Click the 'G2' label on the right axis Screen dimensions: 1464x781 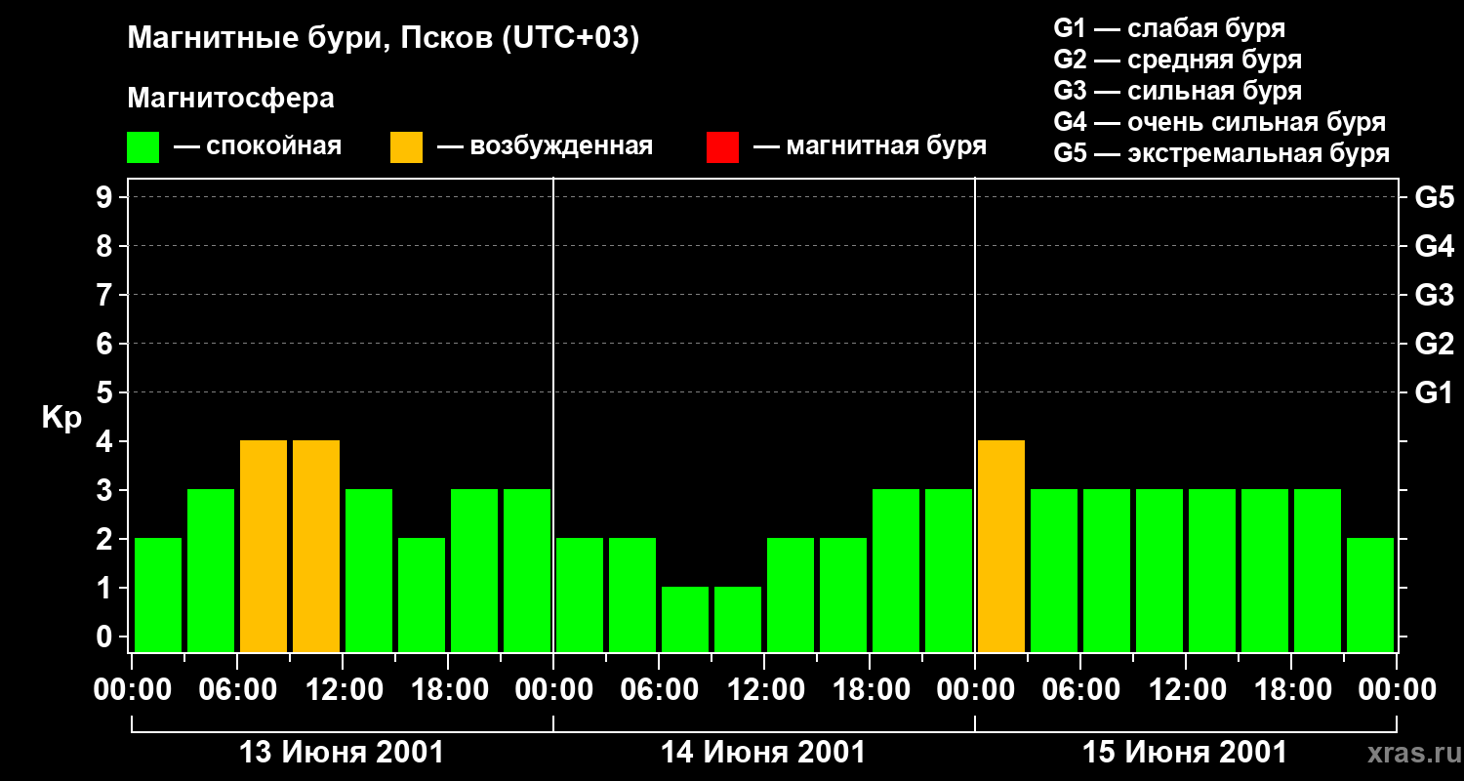[x=1435, y=344]
